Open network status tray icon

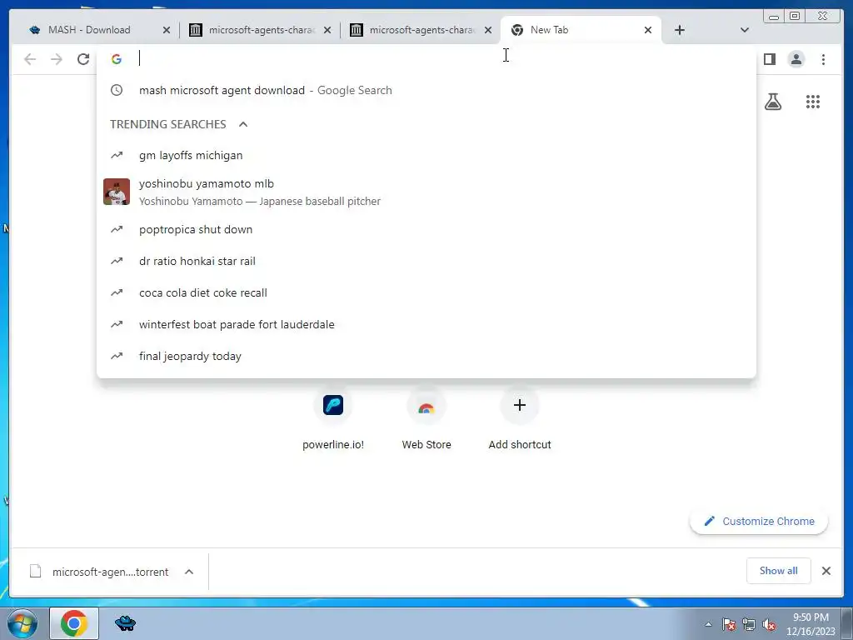tap(749, 624)
